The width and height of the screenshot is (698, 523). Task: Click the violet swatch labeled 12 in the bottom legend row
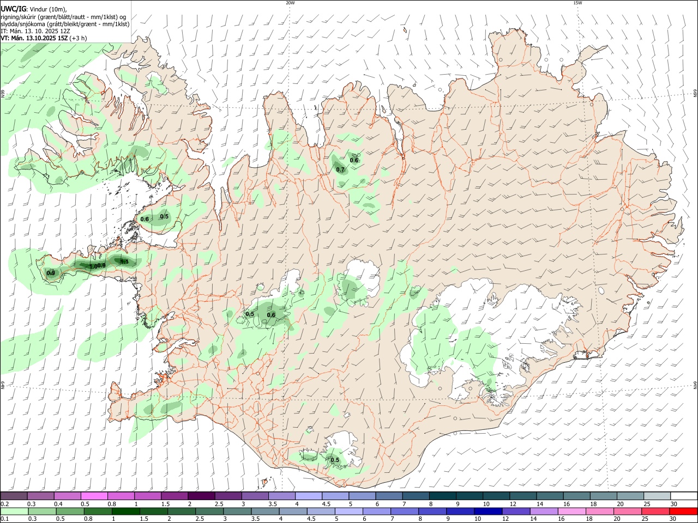pyautogui.click(x=516, y=511)
